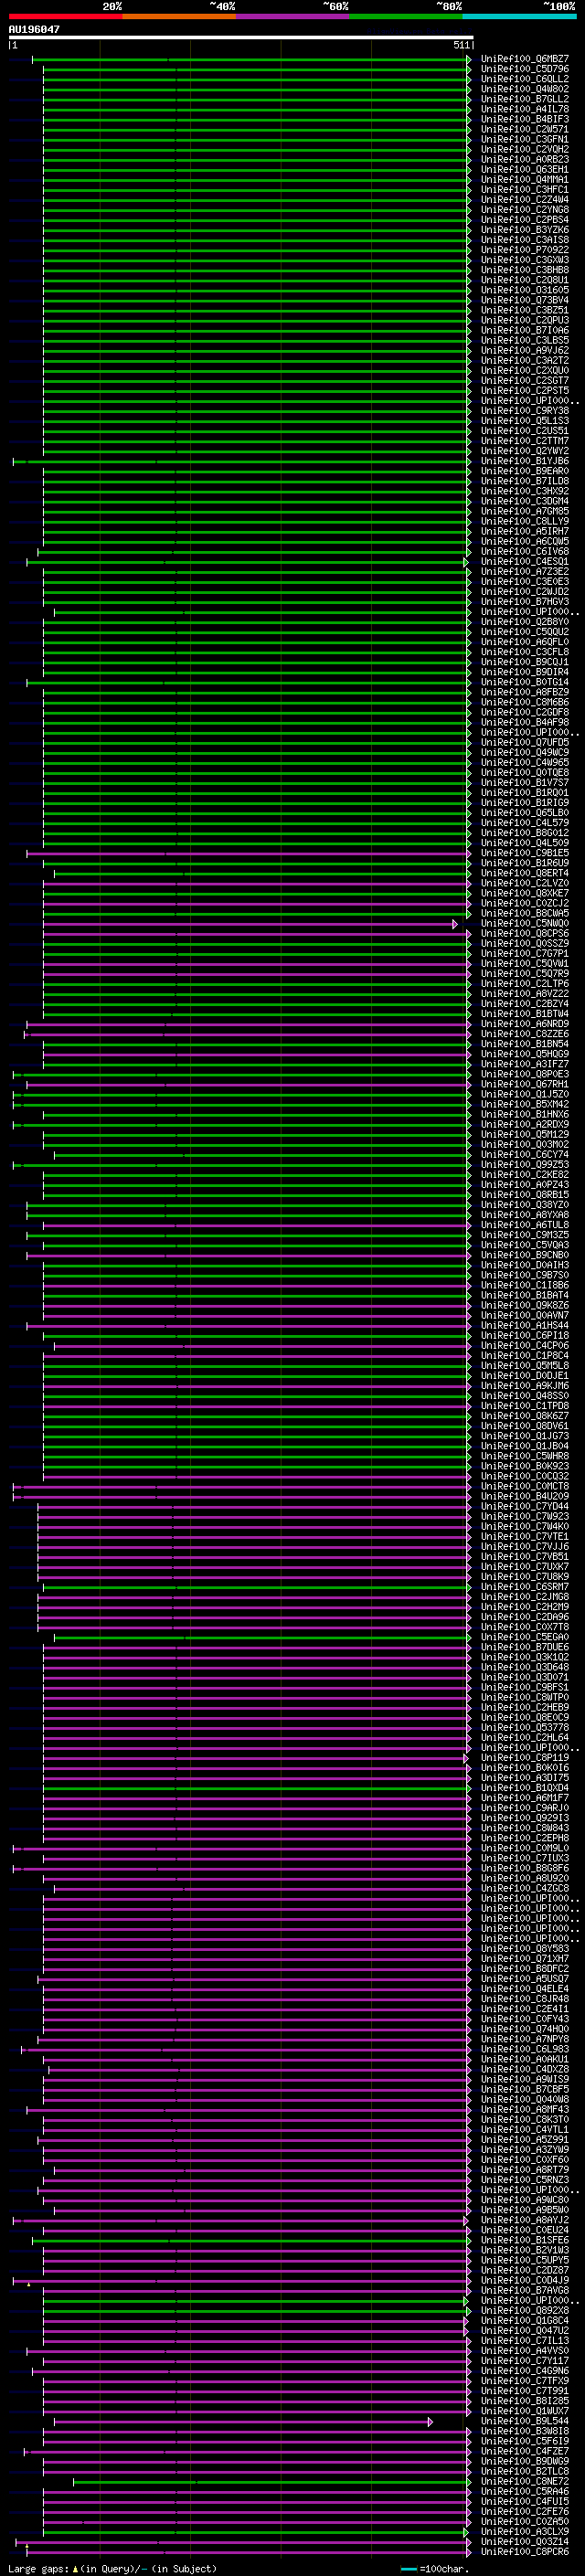Select hit label UniRef100_Q8DV61
585x2576 pixels.
coord(525,1426)
